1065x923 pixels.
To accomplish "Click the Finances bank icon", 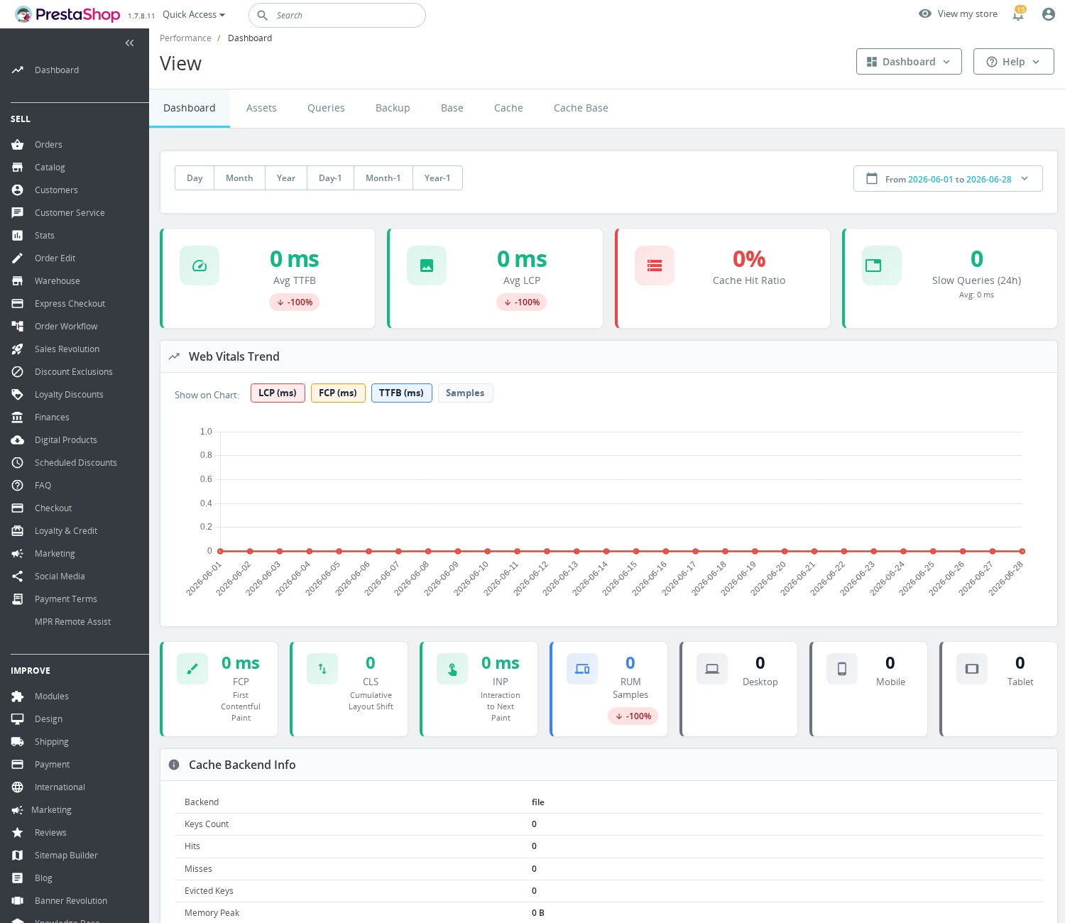I will tap(18, 417).
